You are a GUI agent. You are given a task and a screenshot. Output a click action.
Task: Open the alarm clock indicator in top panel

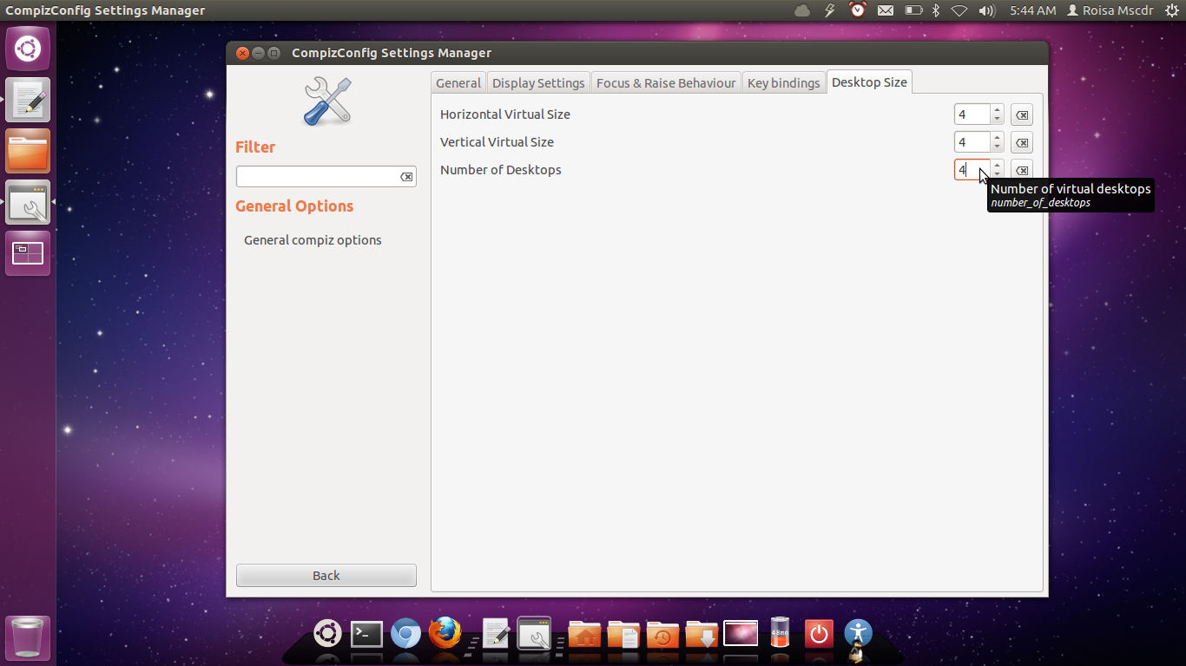pos(858,10)
